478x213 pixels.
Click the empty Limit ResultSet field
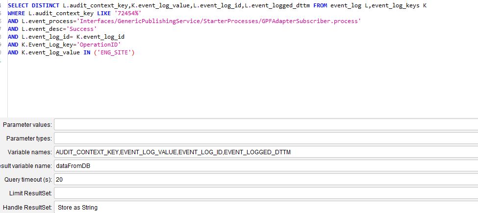(x=266, y=193)
